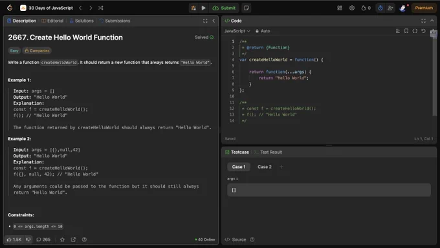The height and width of the screenshot is (248, 440).
Task: Maximize the Code panel
Action: [x=423, y=21]
